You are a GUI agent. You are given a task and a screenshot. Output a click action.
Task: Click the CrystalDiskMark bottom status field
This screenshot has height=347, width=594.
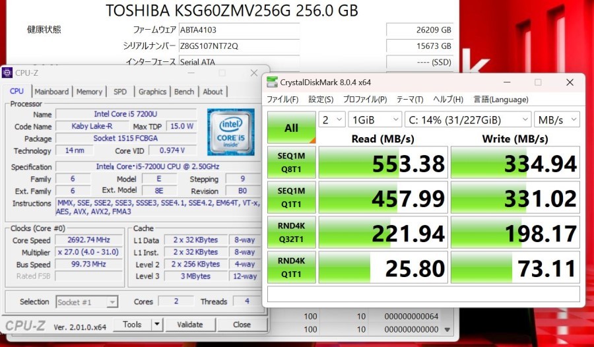pyautogui.click(x=424, y=294)
